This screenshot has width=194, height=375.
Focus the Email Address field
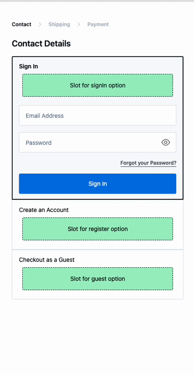[98, 115]
